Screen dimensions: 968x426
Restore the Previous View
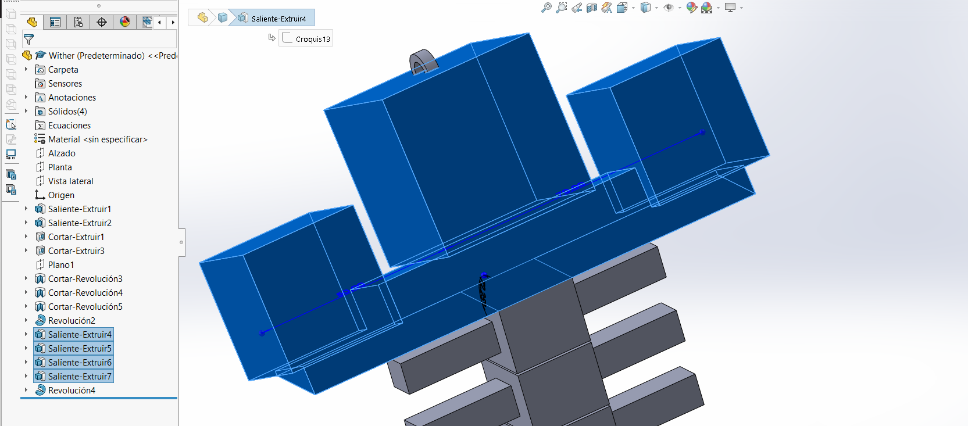577,8
